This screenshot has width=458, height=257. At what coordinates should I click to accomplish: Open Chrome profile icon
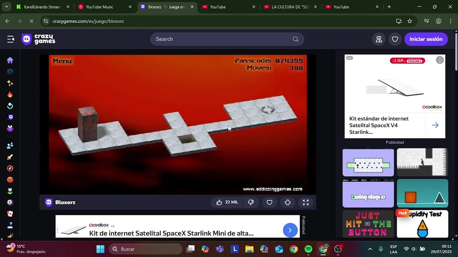point(438,21)
